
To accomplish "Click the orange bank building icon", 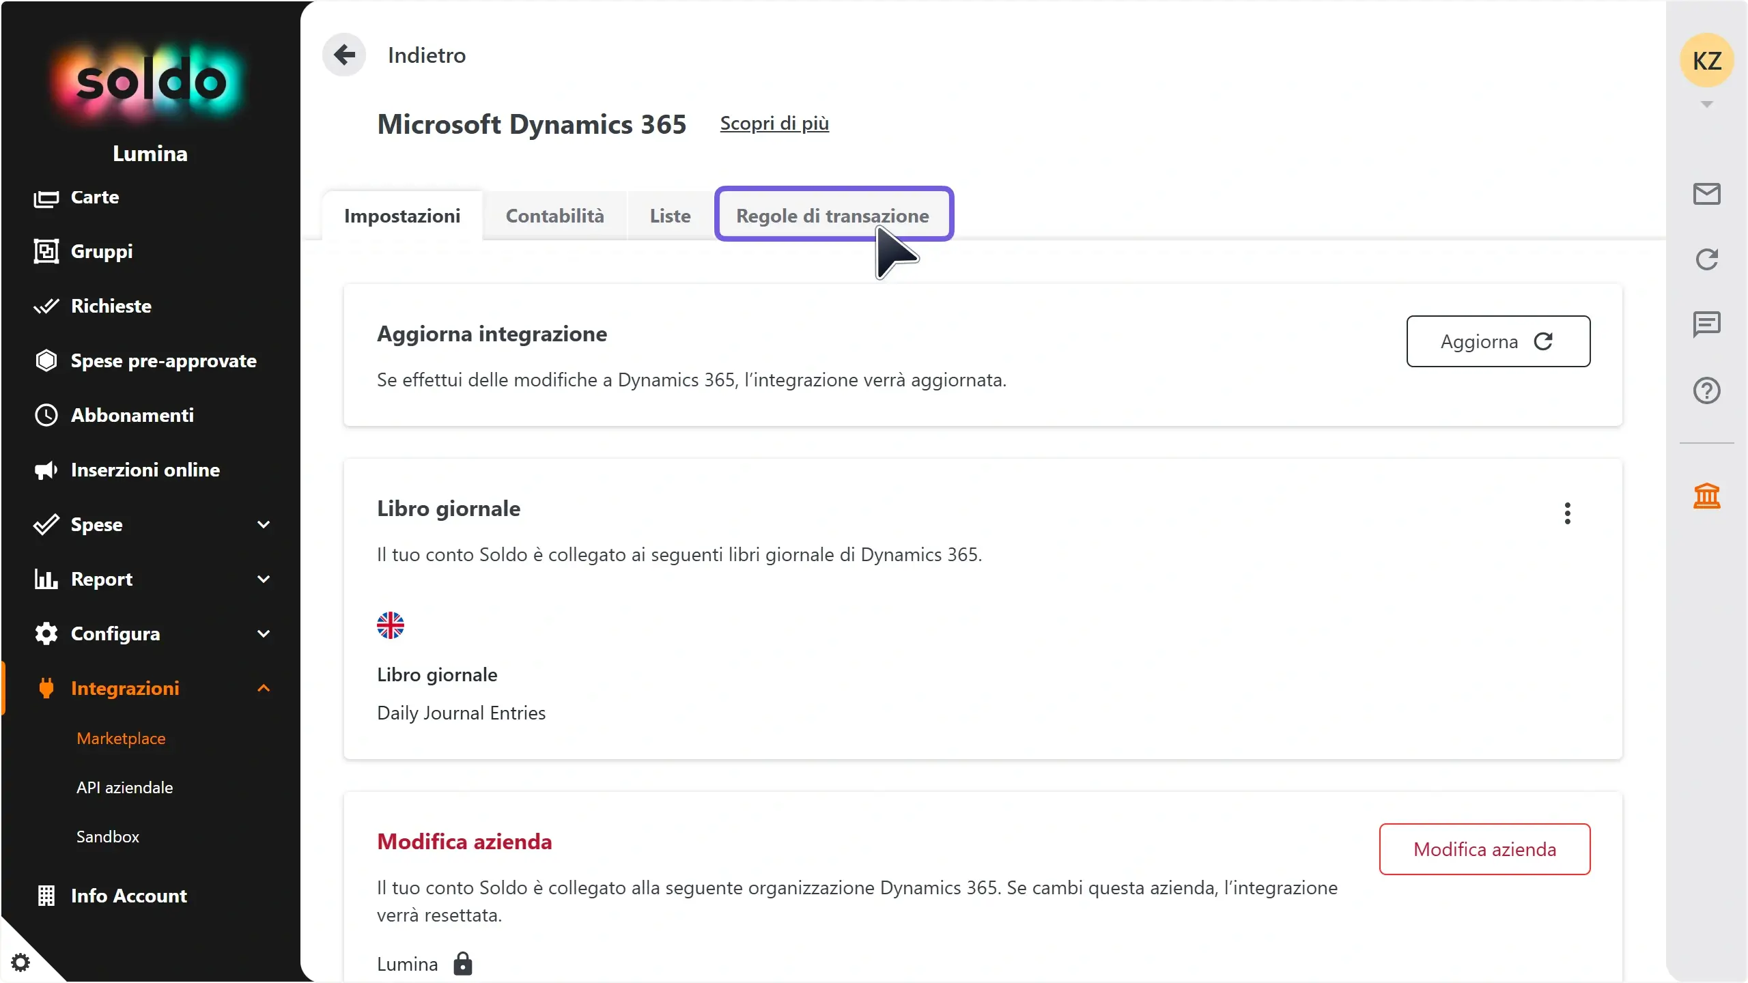I will [x=1706, y=496].
